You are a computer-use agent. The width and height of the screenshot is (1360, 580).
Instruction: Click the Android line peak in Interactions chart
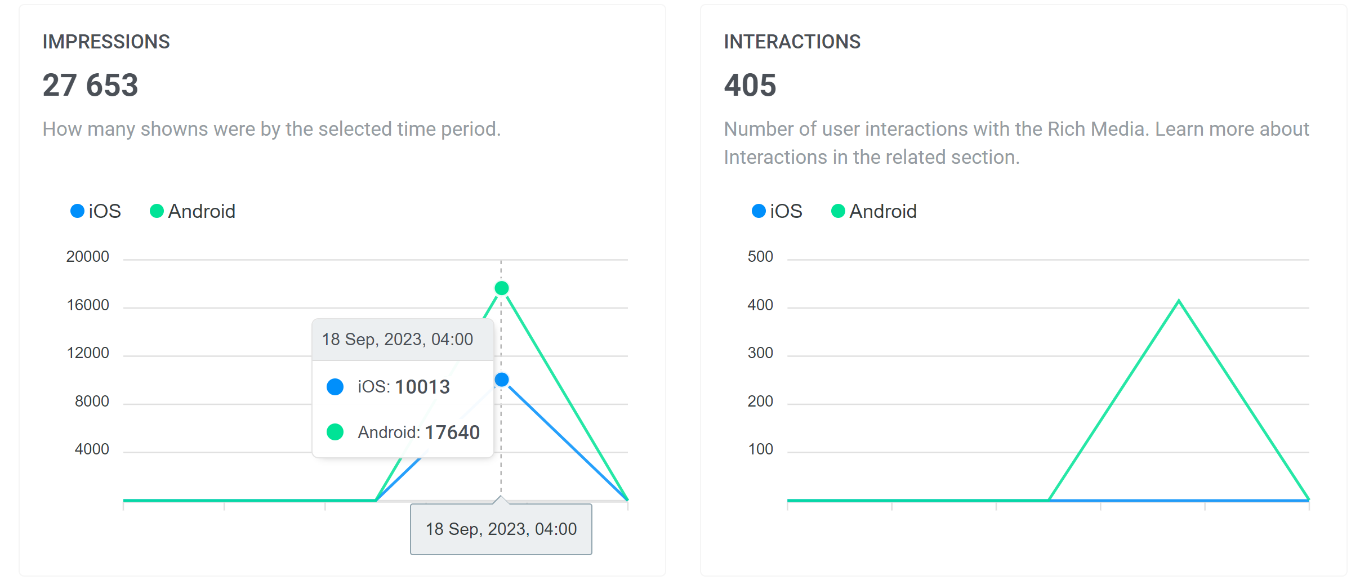click(x=1179, y=301)
